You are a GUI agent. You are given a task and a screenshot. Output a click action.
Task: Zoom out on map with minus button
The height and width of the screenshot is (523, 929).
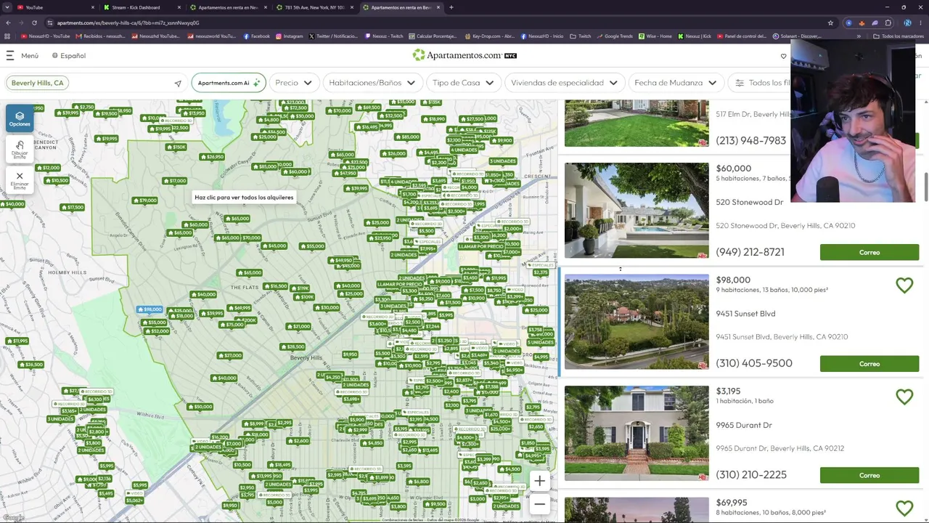point(539,503)
